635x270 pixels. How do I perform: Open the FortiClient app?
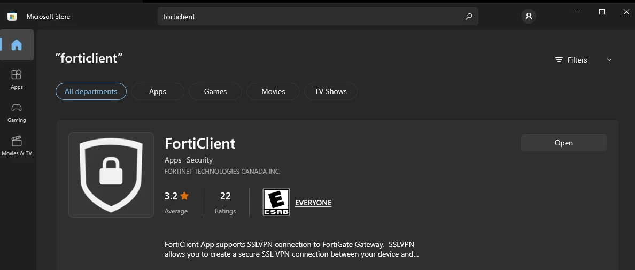pos(564,143)
